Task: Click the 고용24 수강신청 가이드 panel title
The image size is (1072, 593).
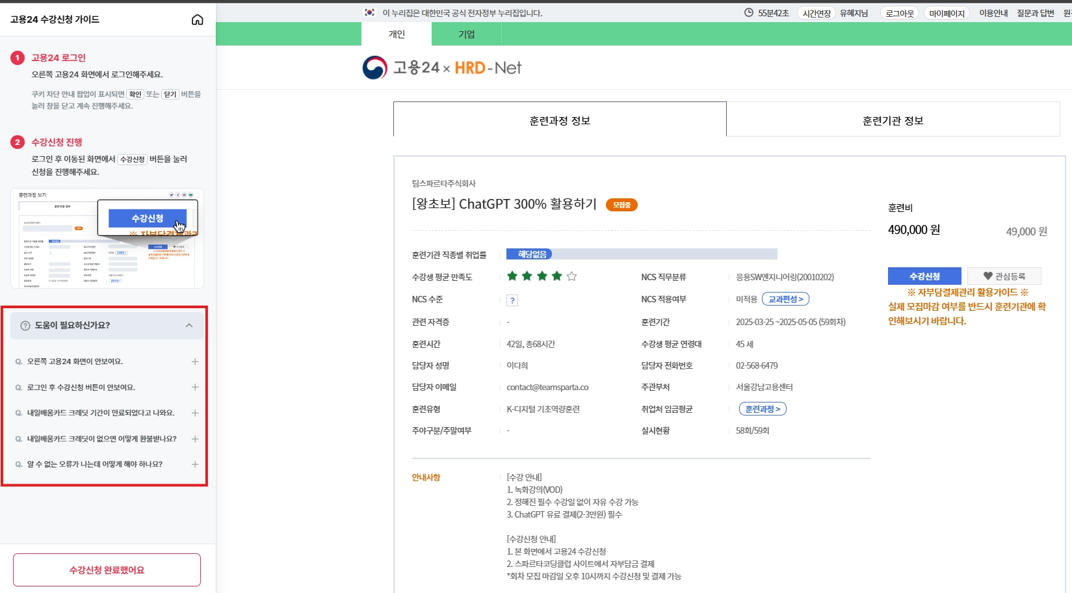Action: pos(55,20)
